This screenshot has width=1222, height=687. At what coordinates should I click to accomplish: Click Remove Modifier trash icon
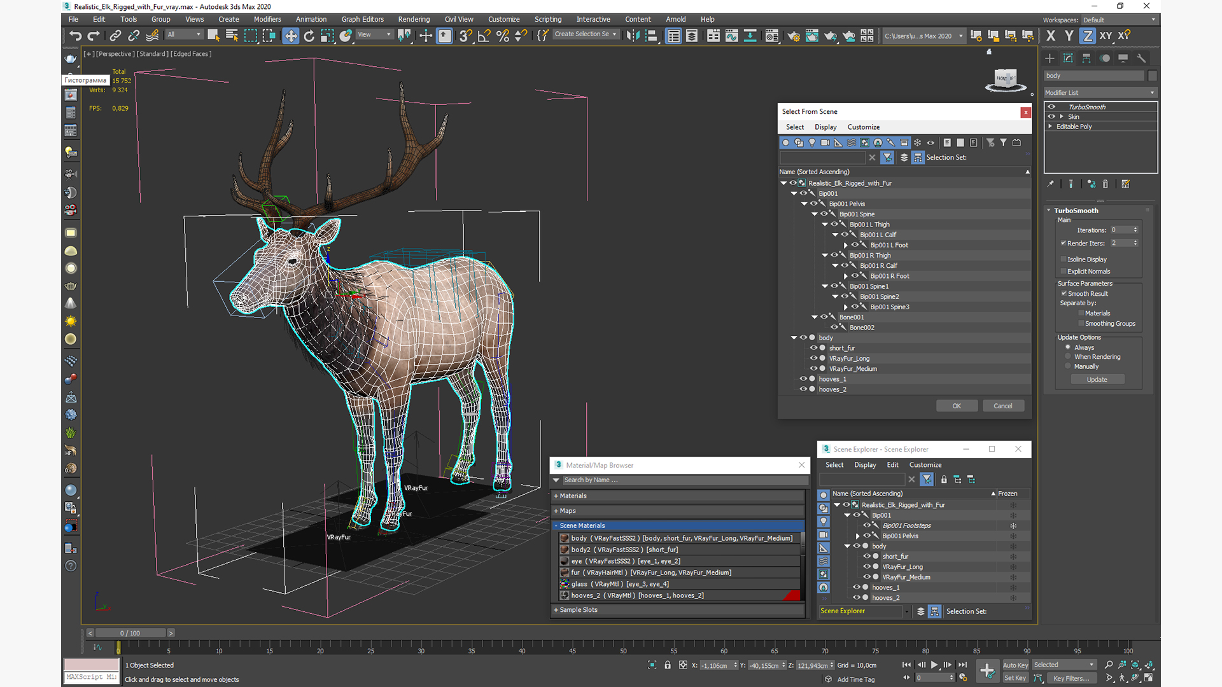click(1106, 184)
